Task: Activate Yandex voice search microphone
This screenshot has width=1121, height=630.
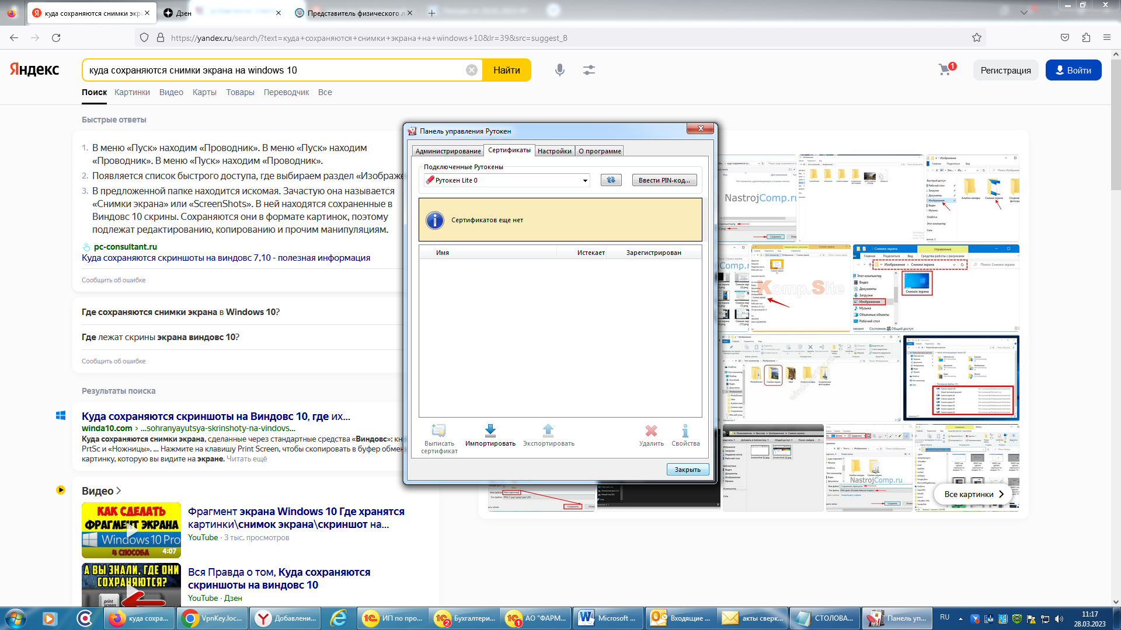Action: tap(559, 70)
